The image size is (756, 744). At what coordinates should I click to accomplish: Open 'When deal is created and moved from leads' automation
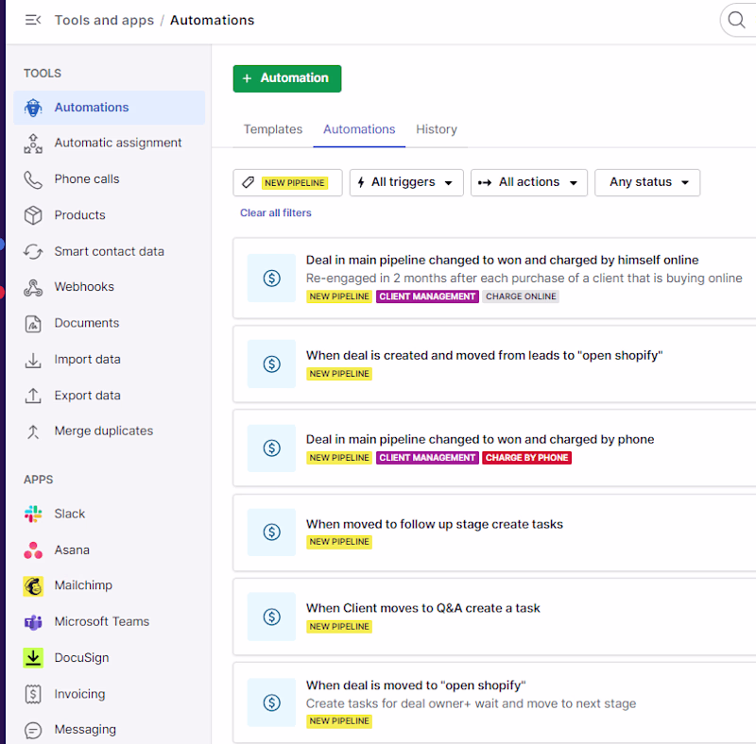[484, 356]
